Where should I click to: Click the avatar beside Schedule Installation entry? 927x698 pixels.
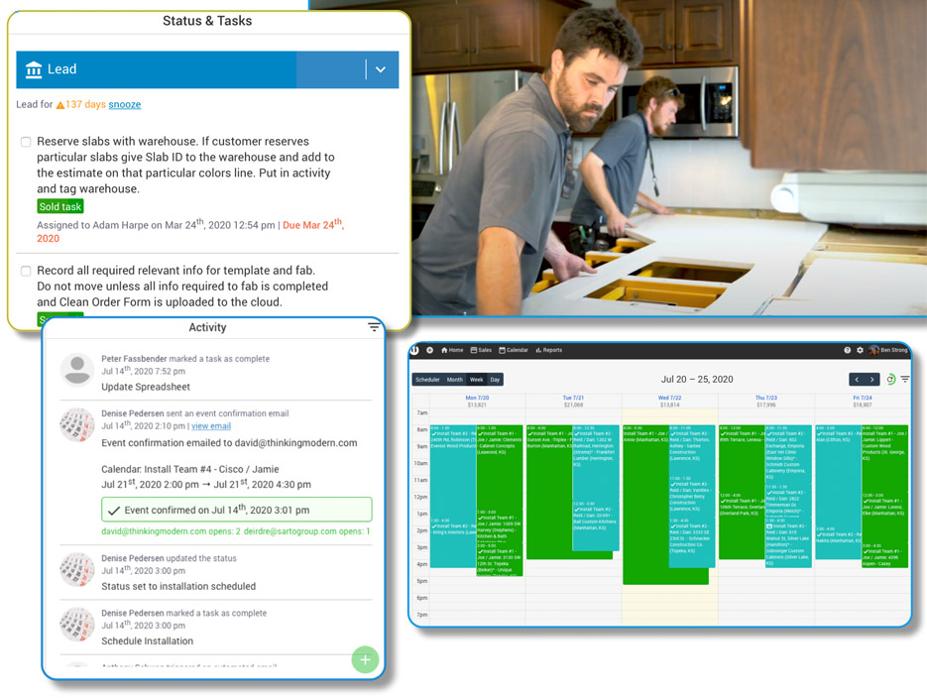[77, 625]
